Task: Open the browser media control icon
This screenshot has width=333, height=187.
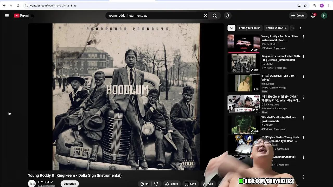Action: coord(315,5)
